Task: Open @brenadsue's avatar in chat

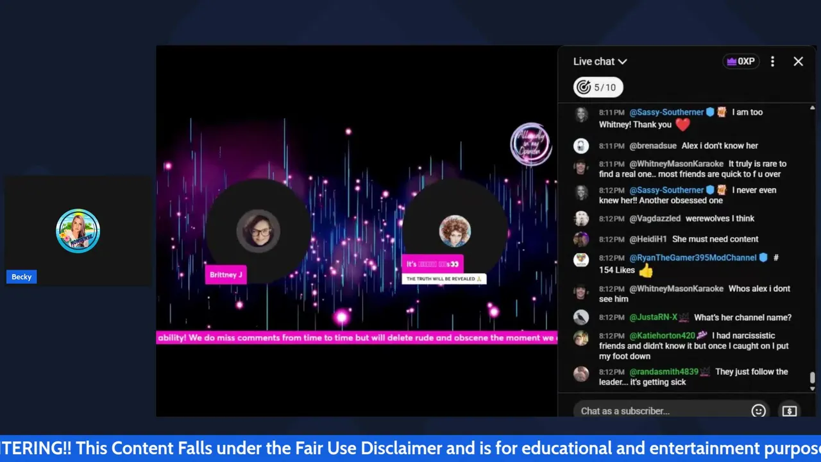Action: 581,146
